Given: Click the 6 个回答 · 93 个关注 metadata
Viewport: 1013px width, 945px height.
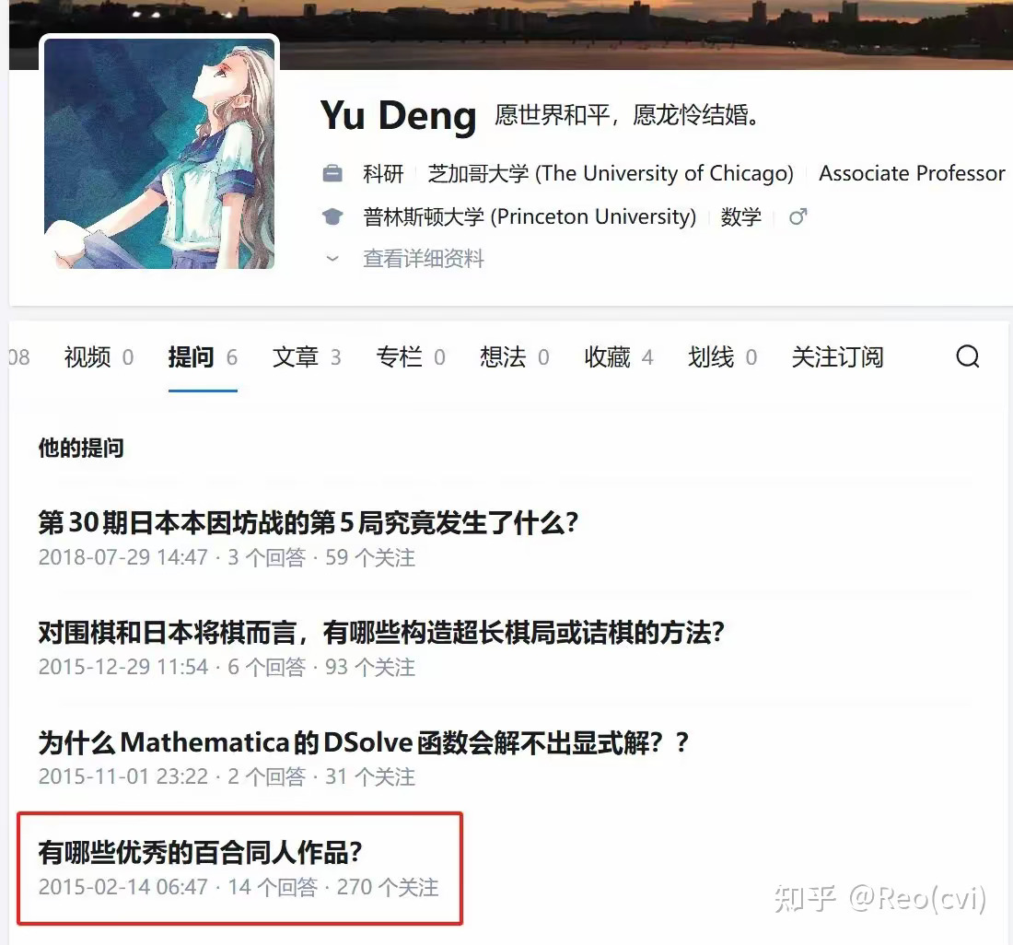Looking at the screenshot, I should tap(321, 667).
